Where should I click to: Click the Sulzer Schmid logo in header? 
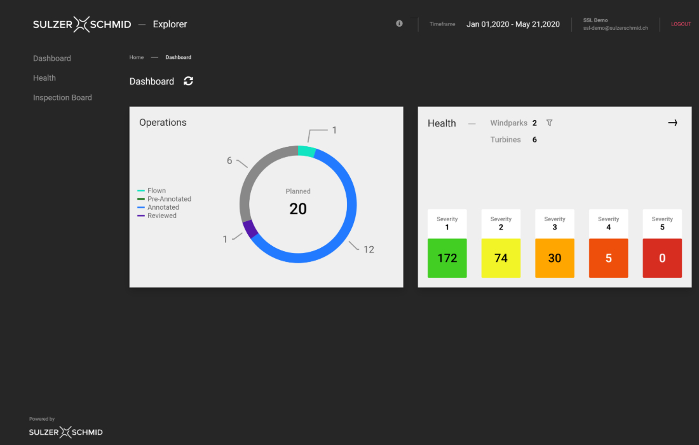[x=82, y=24]
